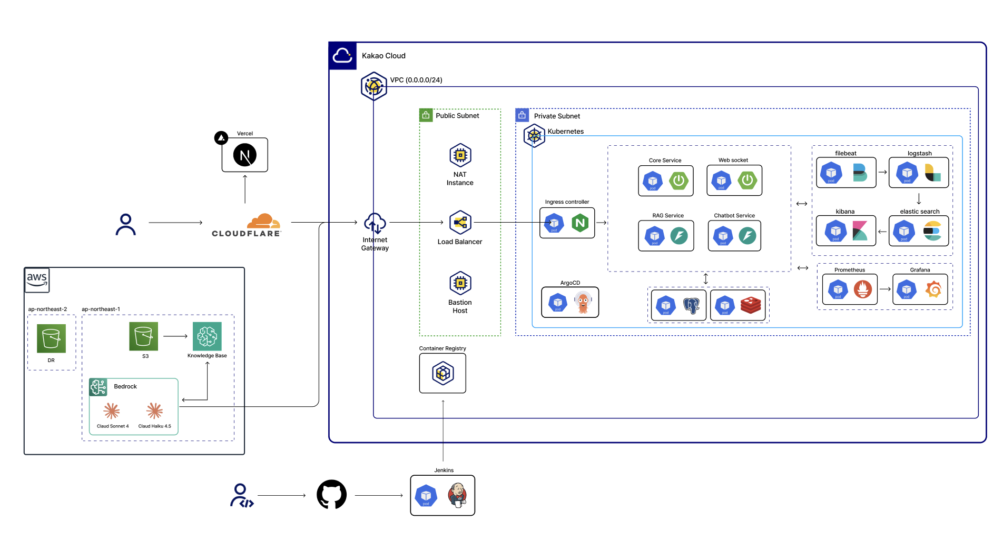
Task: Click the red Redis stack icon
Action: [751, 305]
